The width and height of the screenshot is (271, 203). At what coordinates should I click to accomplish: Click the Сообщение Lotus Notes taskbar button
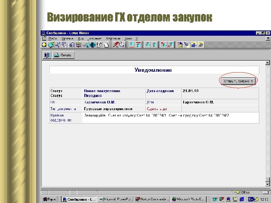[79, 199]
